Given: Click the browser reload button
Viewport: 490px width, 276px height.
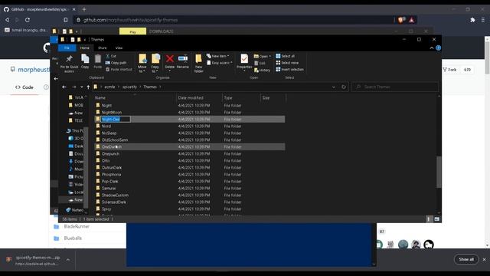Looking at the screenshot, I should pos(28,20).
